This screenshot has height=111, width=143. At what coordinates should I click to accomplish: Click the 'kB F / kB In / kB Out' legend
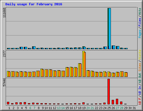tap(140, 89)
